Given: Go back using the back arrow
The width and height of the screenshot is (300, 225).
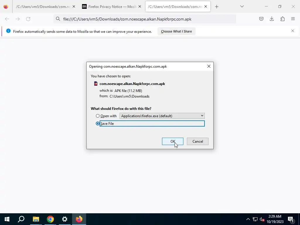Looking at the screenshot, I should pos(7,19).
